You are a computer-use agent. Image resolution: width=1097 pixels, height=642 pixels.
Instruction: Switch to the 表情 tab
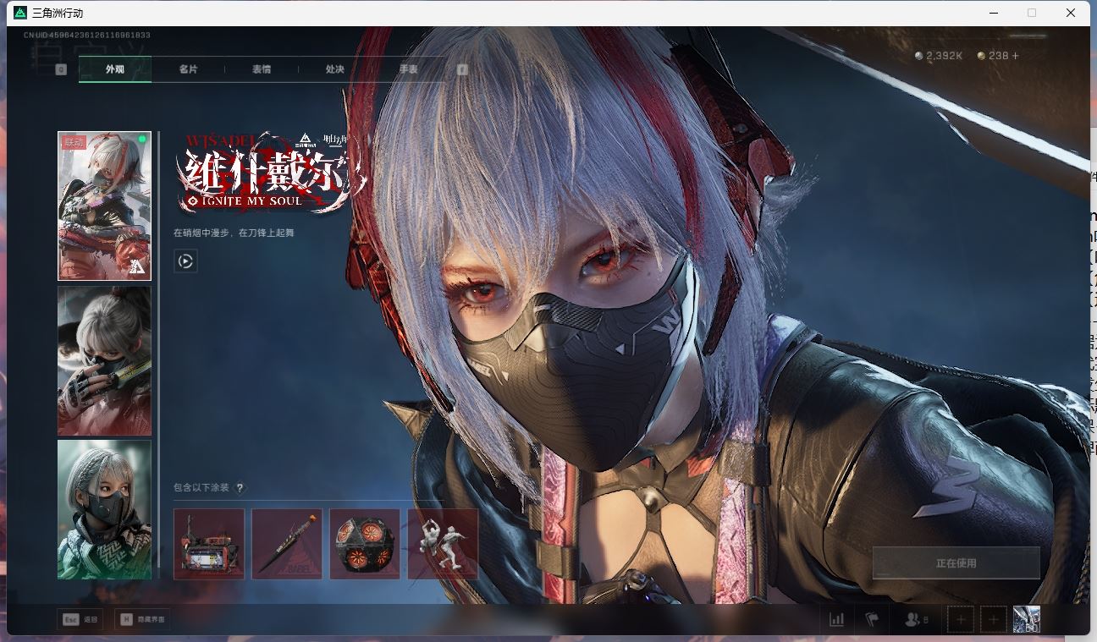click(262, 69)
